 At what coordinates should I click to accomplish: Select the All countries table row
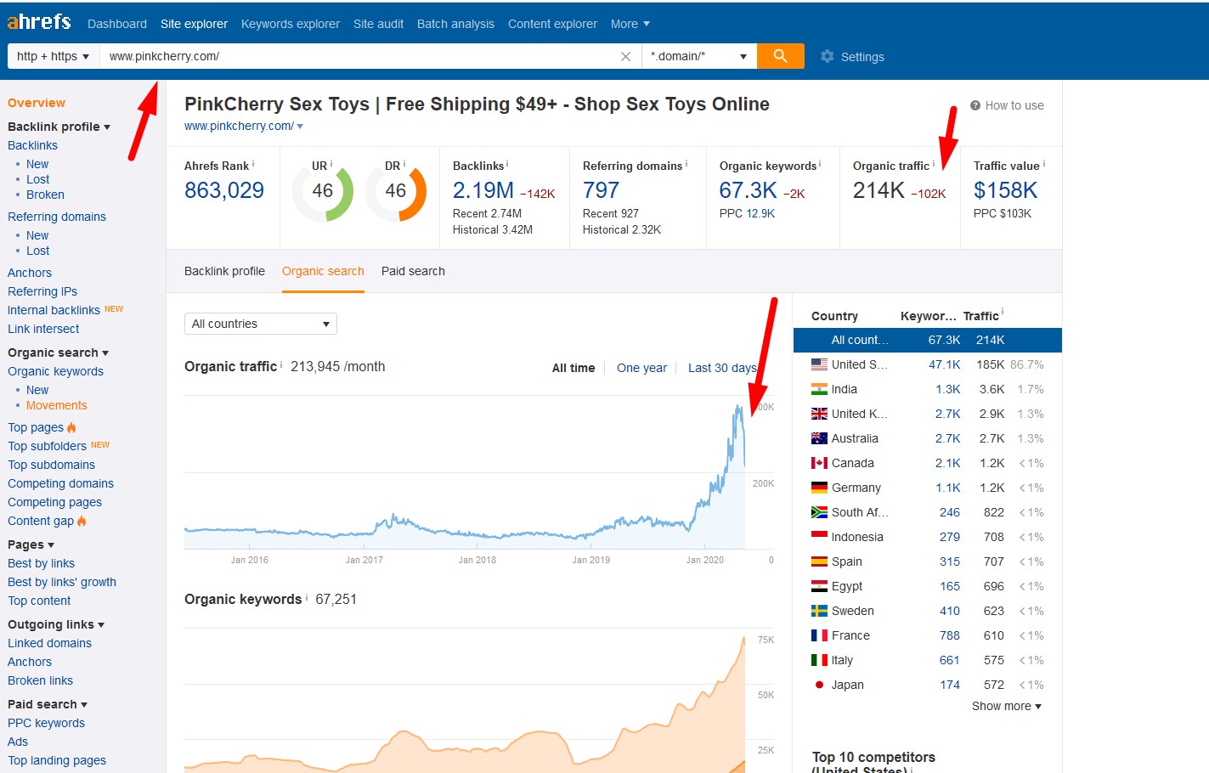coord(928,340)
